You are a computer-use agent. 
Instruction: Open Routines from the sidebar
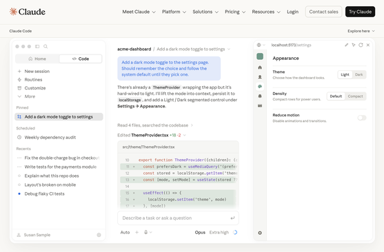(33, 79)
